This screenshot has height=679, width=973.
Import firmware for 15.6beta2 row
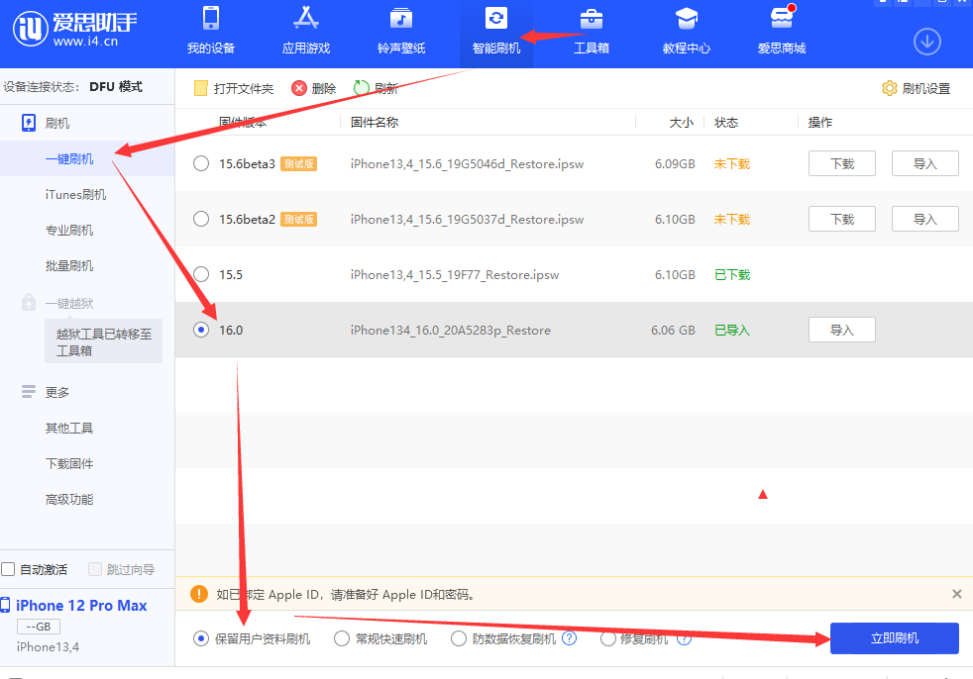point(924,219)
